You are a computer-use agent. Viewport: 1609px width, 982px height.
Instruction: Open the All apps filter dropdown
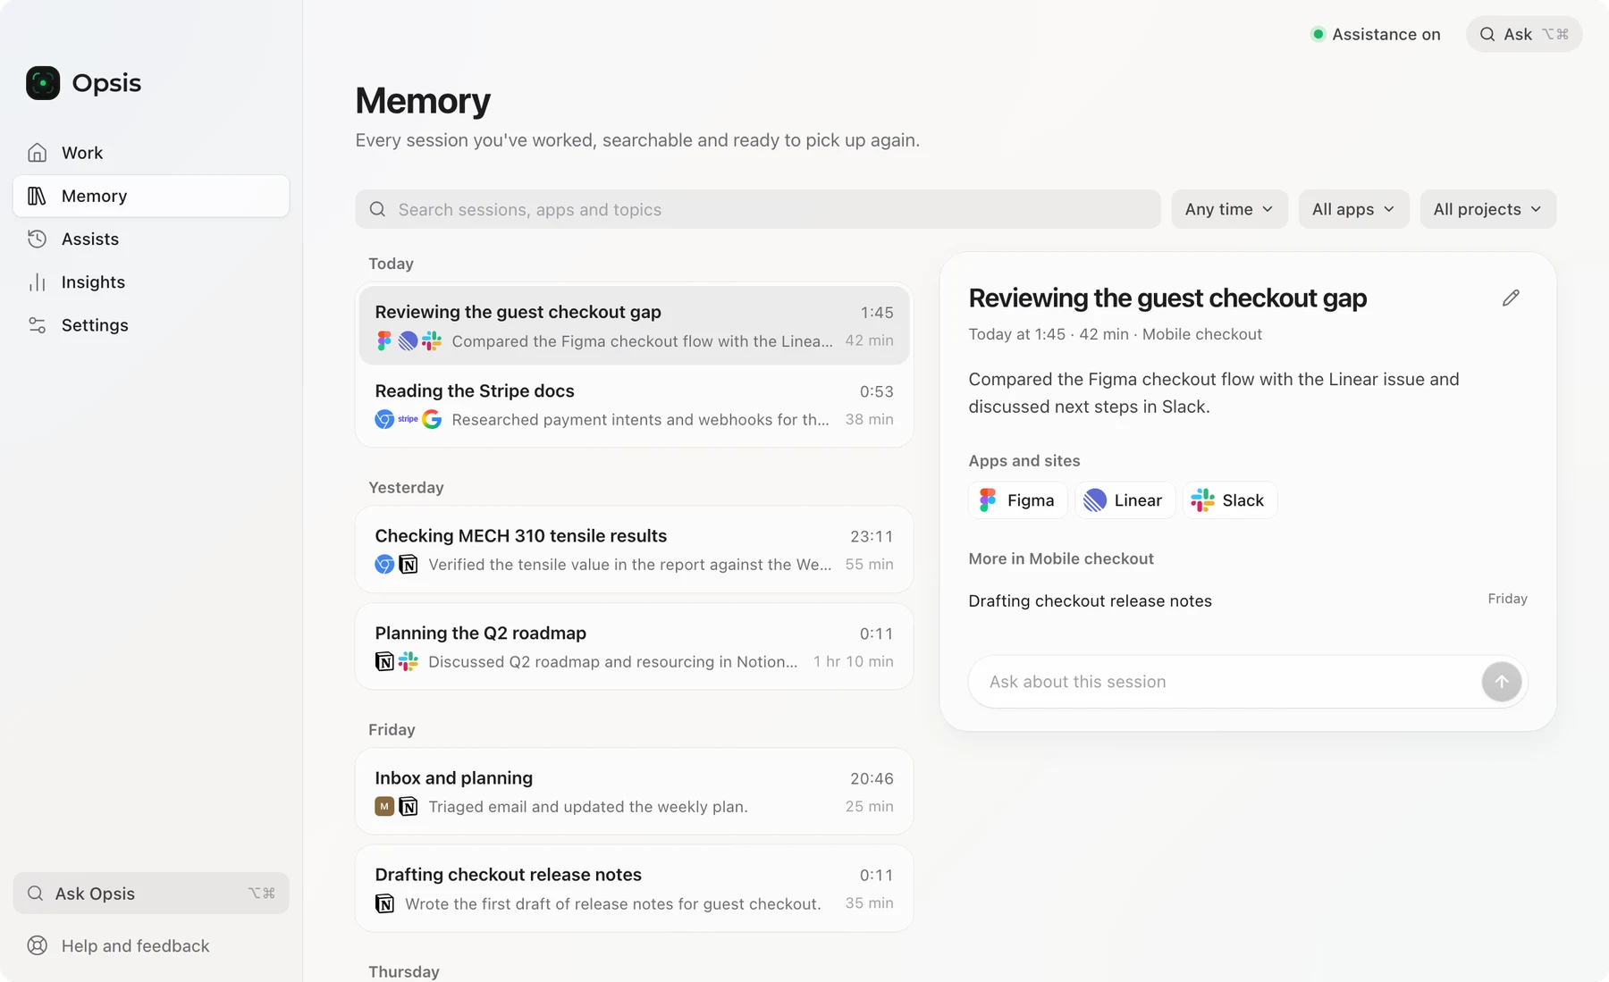[1353, 209]
